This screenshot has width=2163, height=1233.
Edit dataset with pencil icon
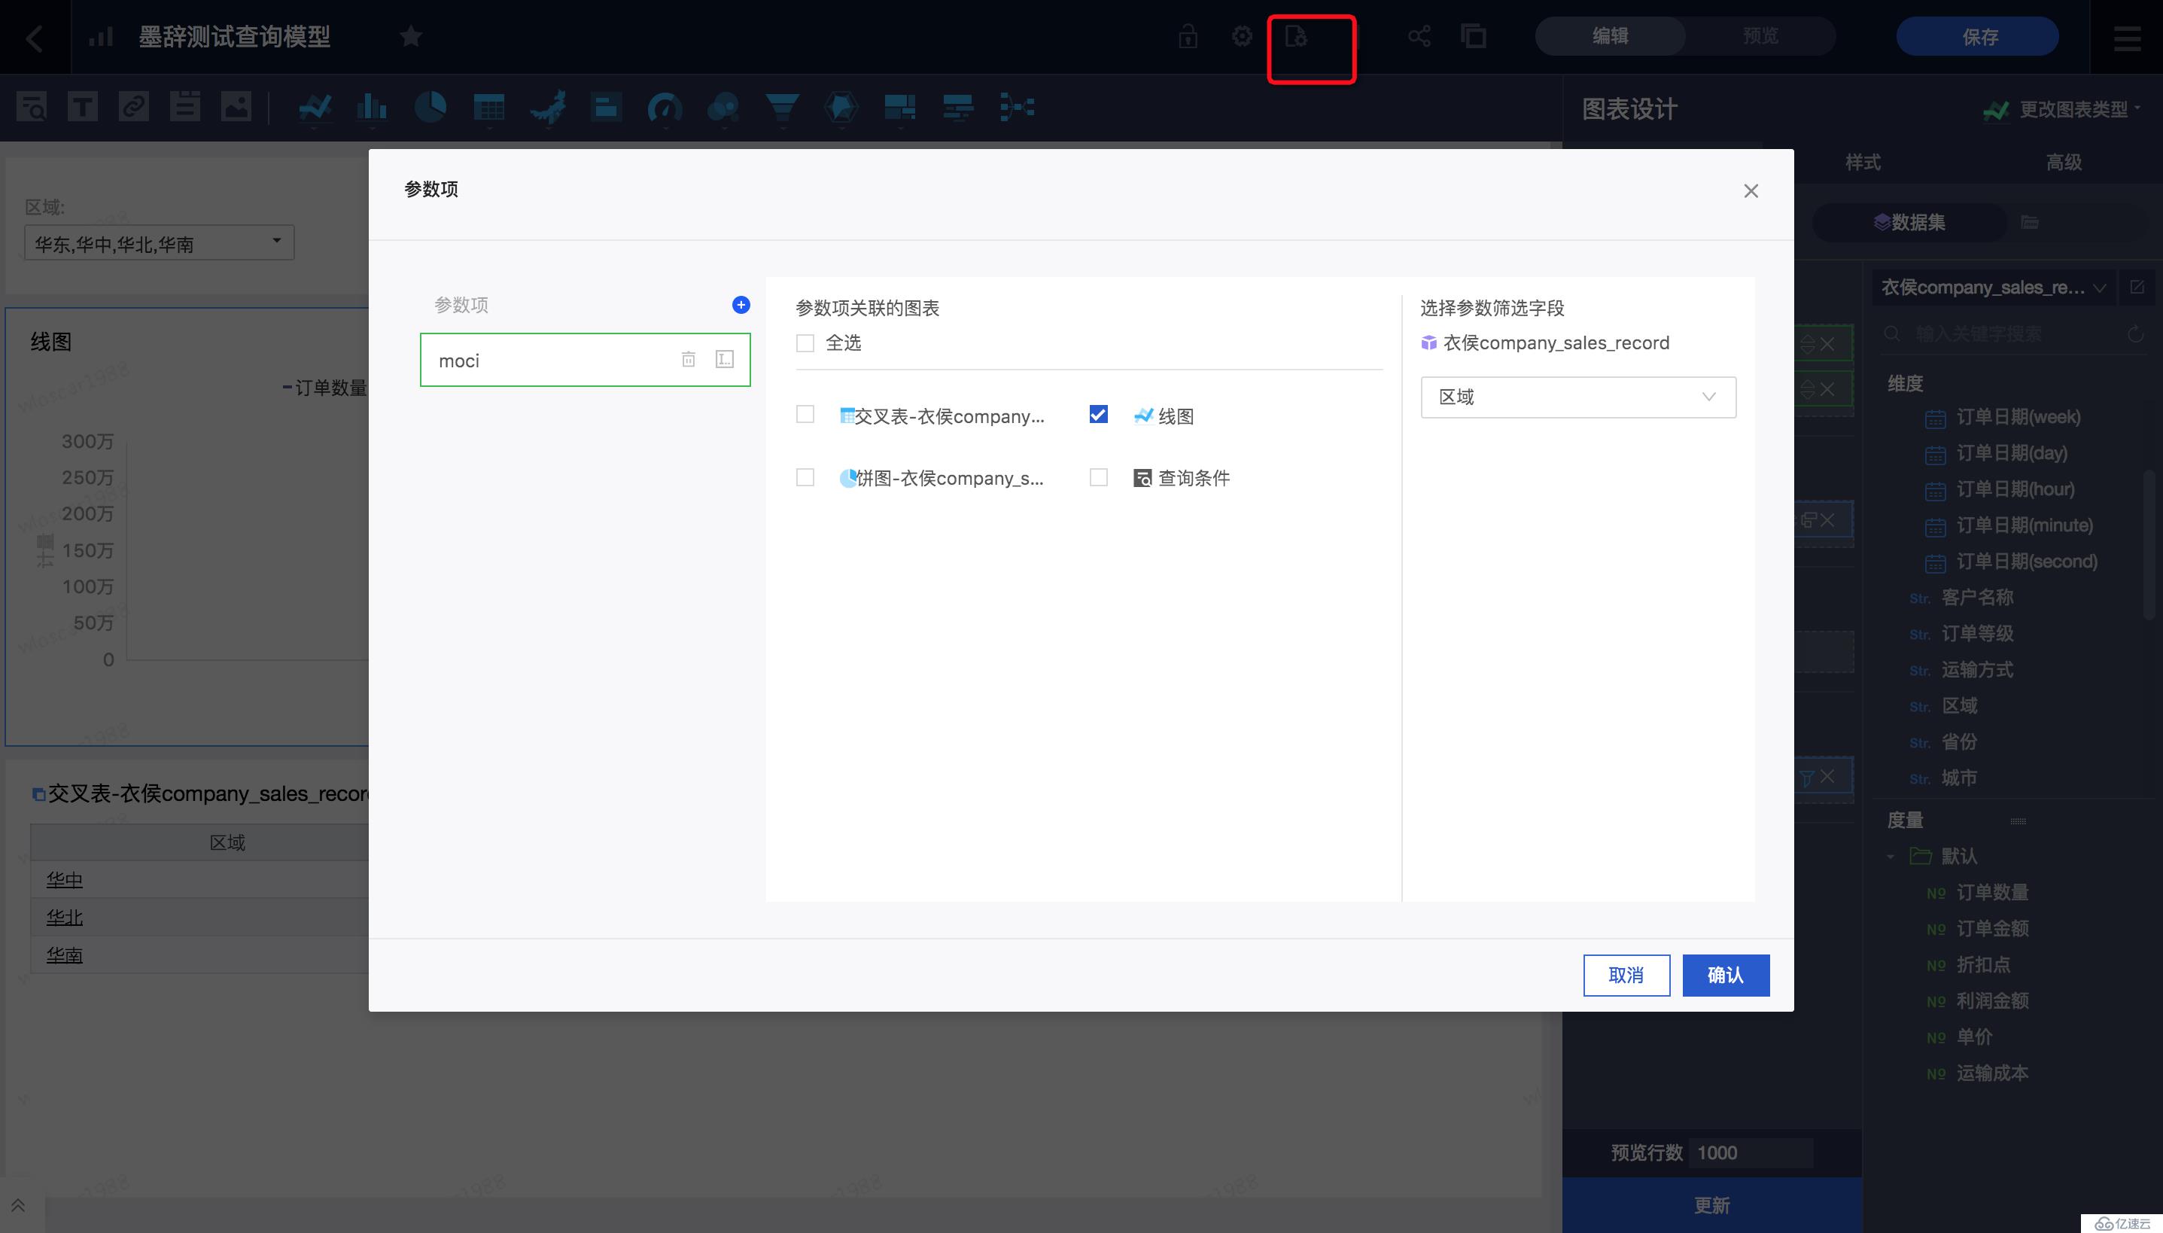[2137, 287]
